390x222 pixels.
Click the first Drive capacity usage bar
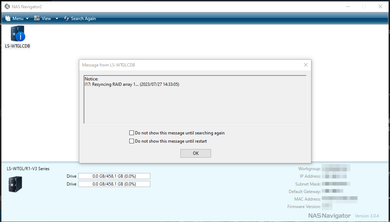[x=114, y=176]
